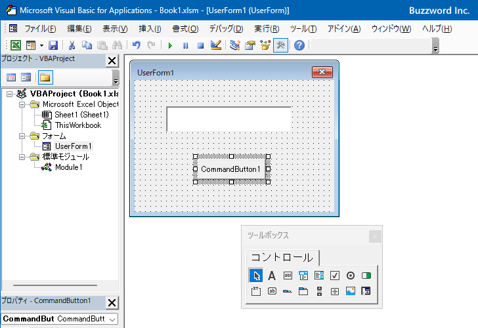Open the ヘルプ(H) menu
The image size is (478, 328).
[x=437, y=29]
